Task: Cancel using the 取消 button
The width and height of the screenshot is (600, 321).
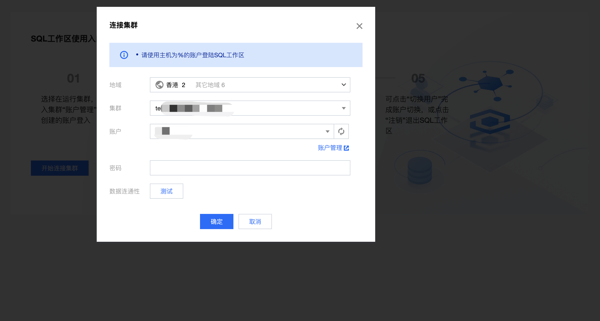Action: click(x=255, y=222)
